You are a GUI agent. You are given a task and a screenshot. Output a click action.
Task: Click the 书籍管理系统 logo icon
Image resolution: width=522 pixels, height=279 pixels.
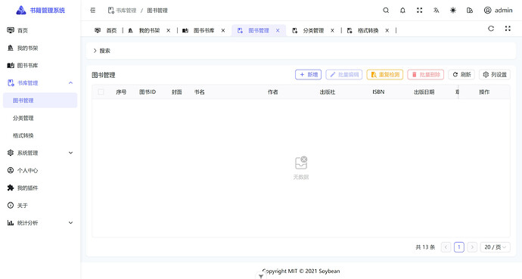21,11
